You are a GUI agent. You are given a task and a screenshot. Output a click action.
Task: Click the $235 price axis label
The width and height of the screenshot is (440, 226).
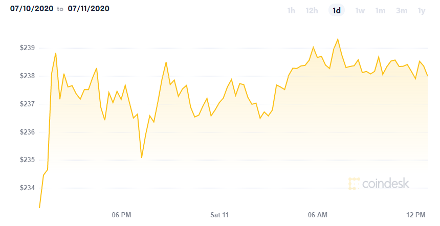[27, 160]
